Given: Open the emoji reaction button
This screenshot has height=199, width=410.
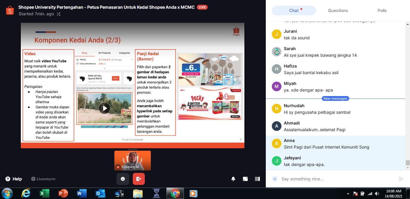Looking at the screenshot, I should coord(123,179).
